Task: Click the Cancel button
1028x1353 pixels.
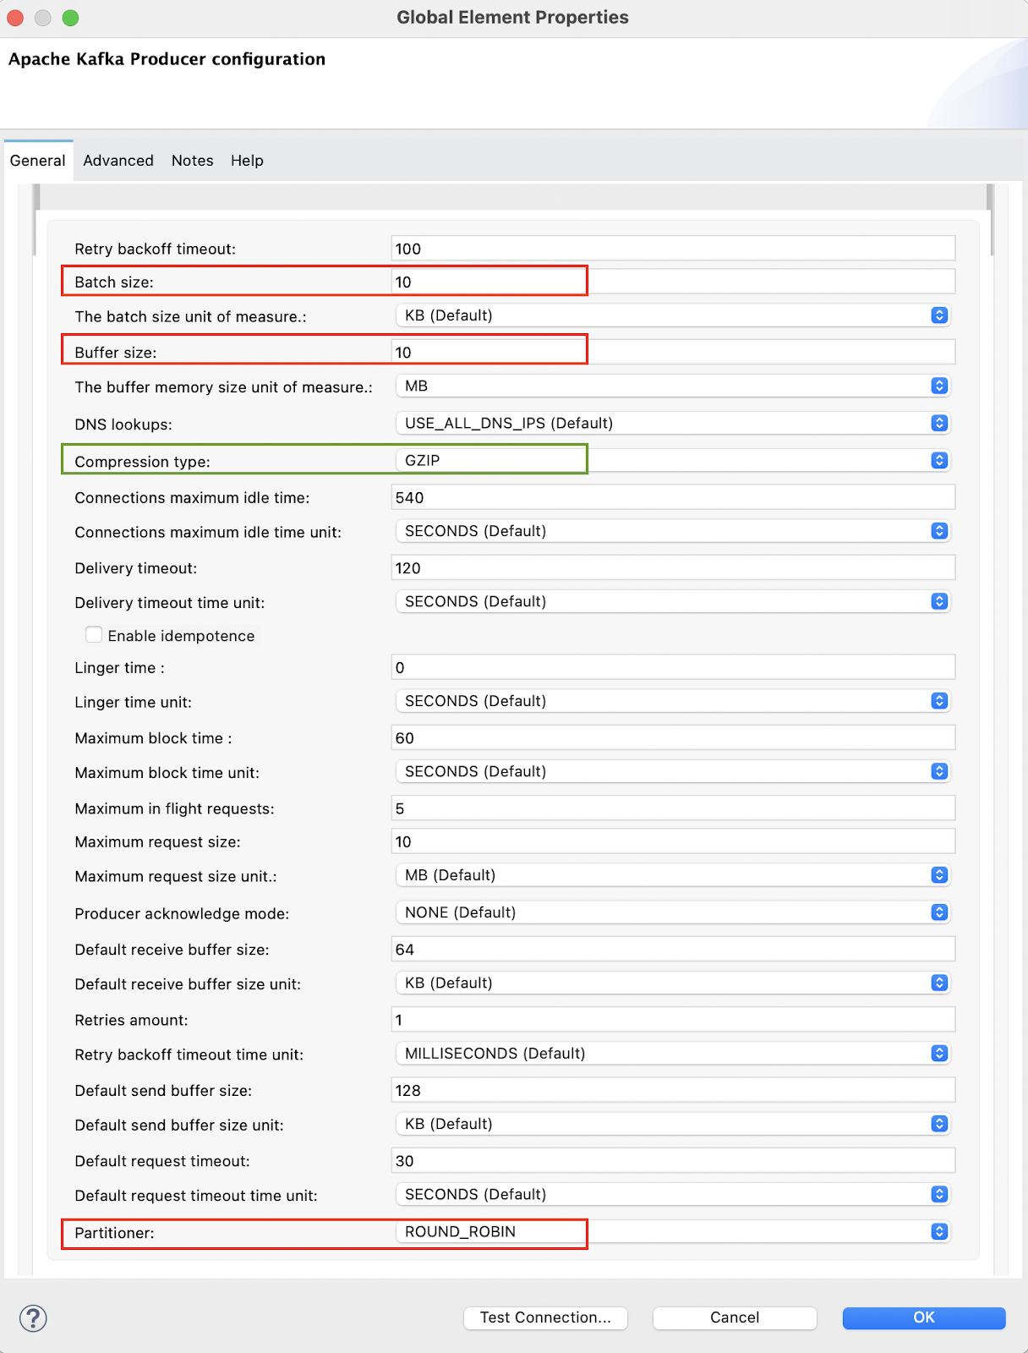Action: (x=735, y=1317)
